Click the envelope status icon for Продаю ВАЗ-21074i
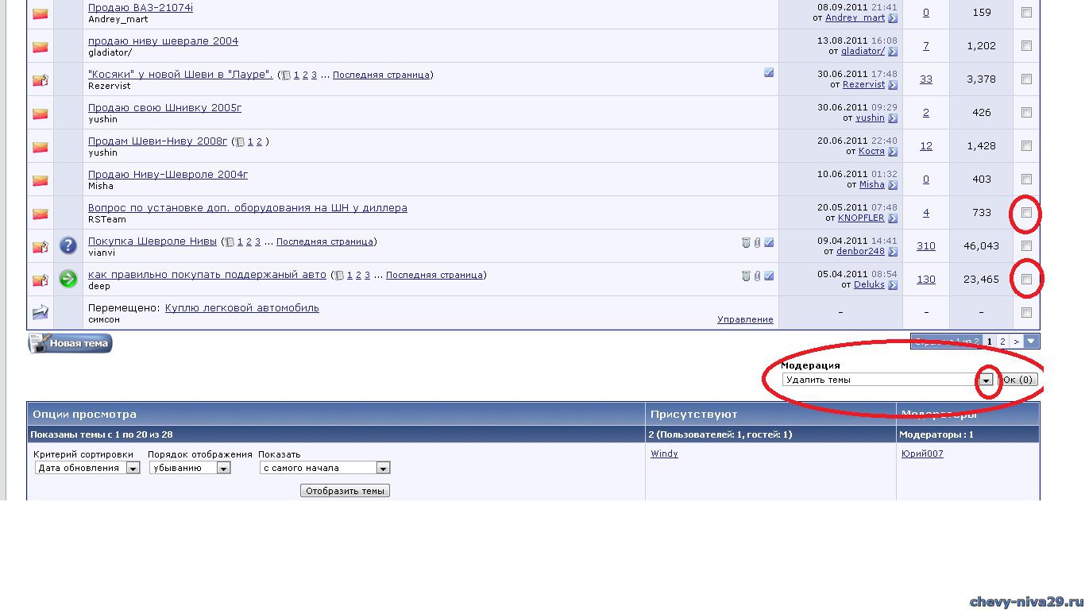The width and height of the screenshot is (1085, 610). [41, 14]
